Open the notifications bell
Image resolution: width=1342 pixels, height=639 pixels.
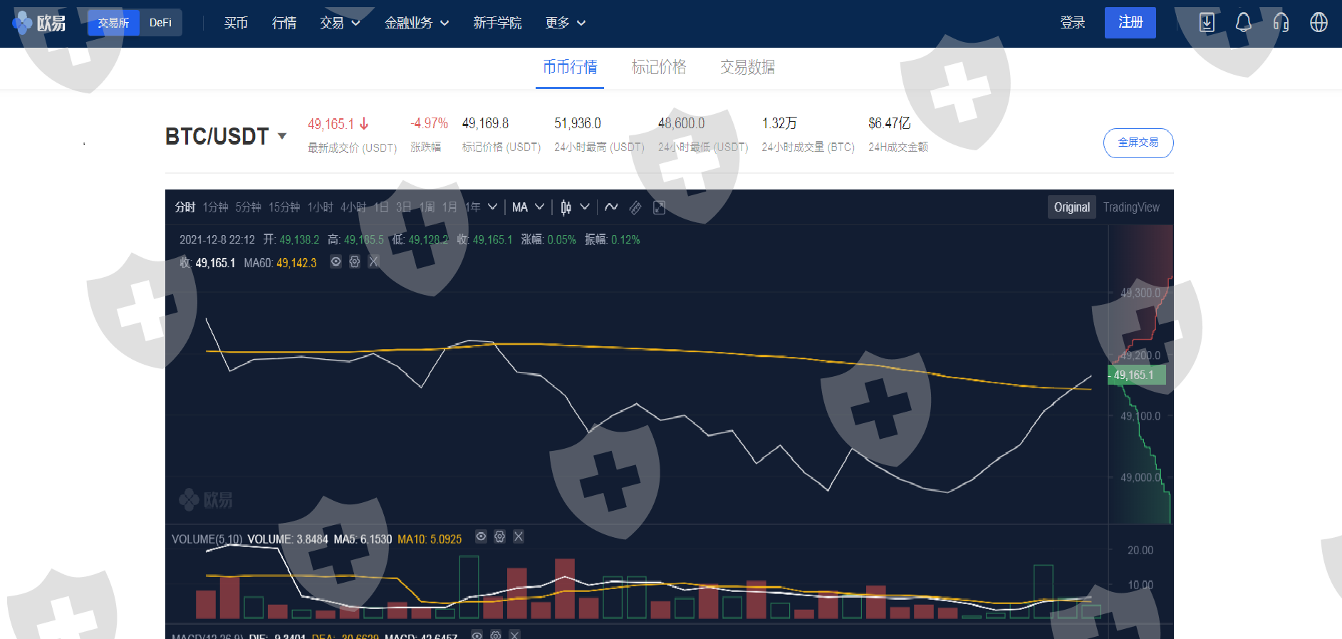(1244, 23)
